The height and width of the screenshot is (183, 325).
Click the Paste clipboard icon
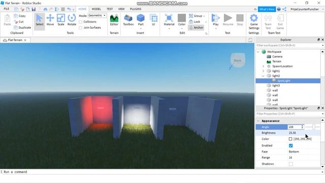(x=7, y=18)
